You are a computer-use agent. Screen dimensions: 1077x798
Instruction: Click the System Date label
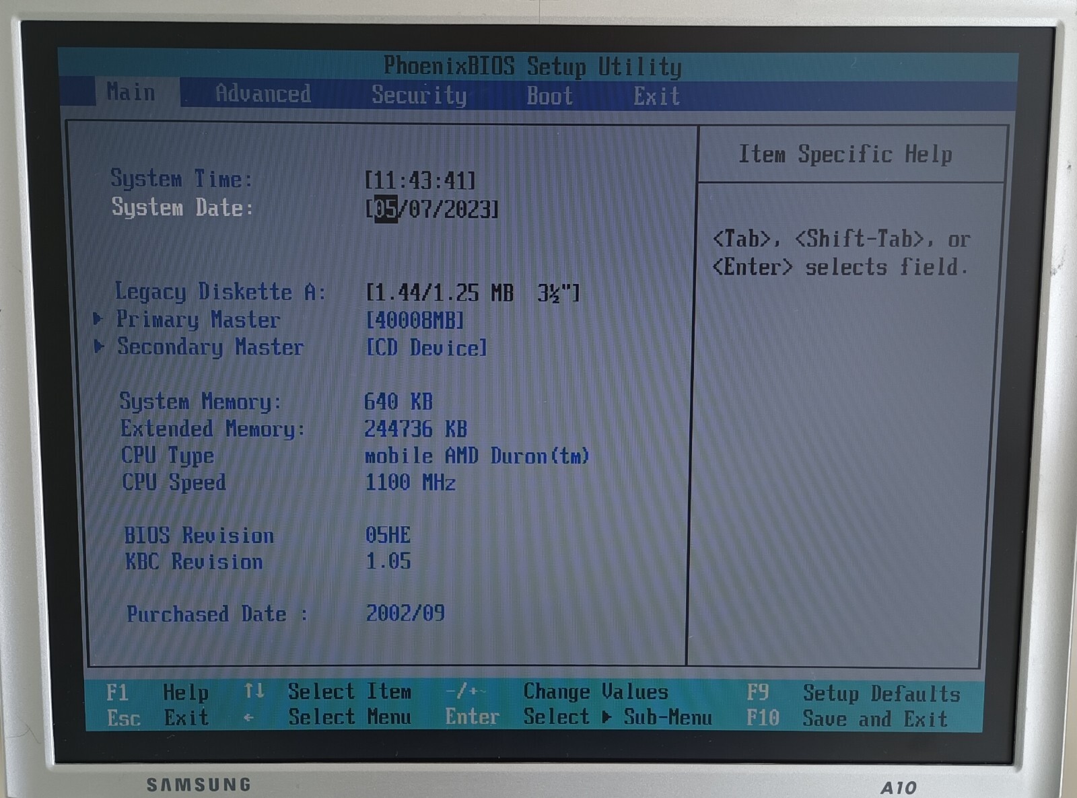182,207
